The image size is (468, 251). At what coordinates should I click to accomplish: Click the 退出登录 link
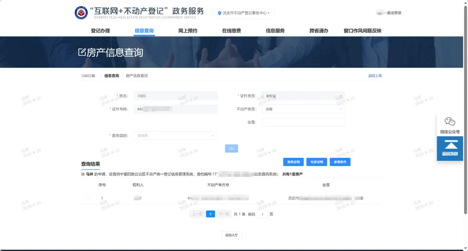394,13
